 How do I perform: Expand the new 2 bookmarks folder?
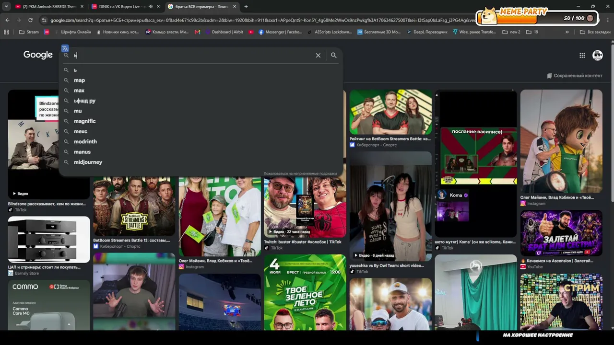click(511, 32)
